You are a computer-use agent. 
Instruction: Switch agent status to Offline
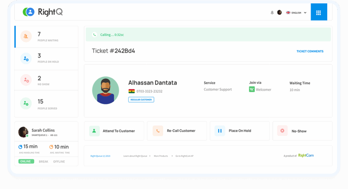coord(59,161)
